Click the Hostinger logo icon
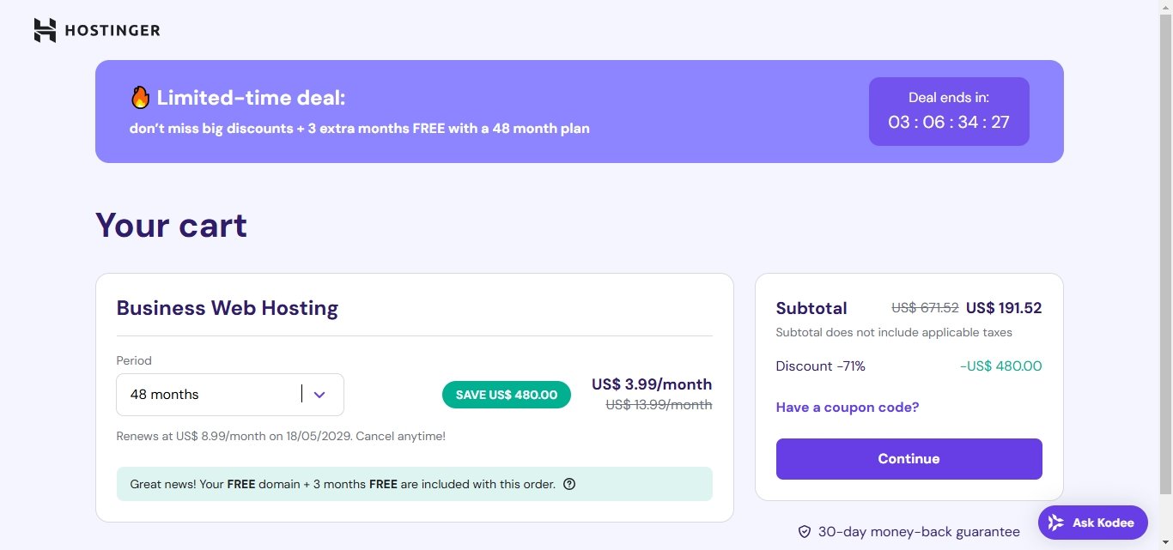This screenshot has width=1173, height=550. (45, 31)
